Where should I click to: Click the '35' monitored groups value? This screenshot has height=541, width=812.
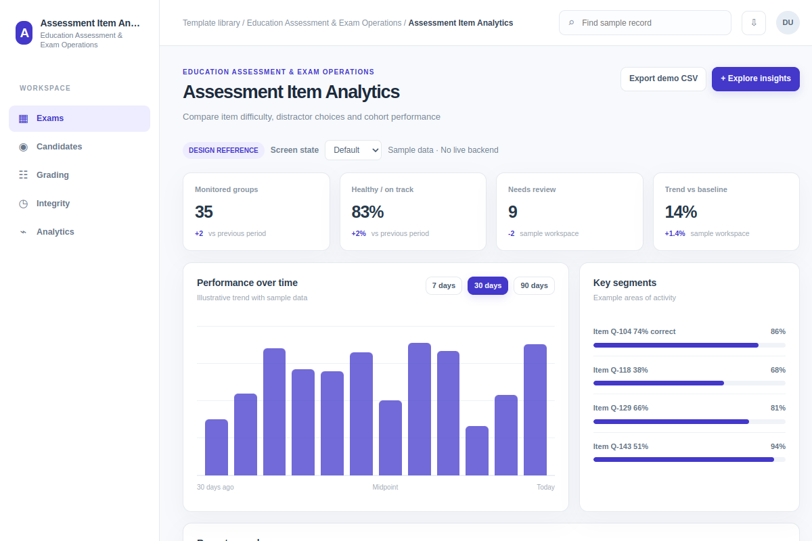point(204,212)
